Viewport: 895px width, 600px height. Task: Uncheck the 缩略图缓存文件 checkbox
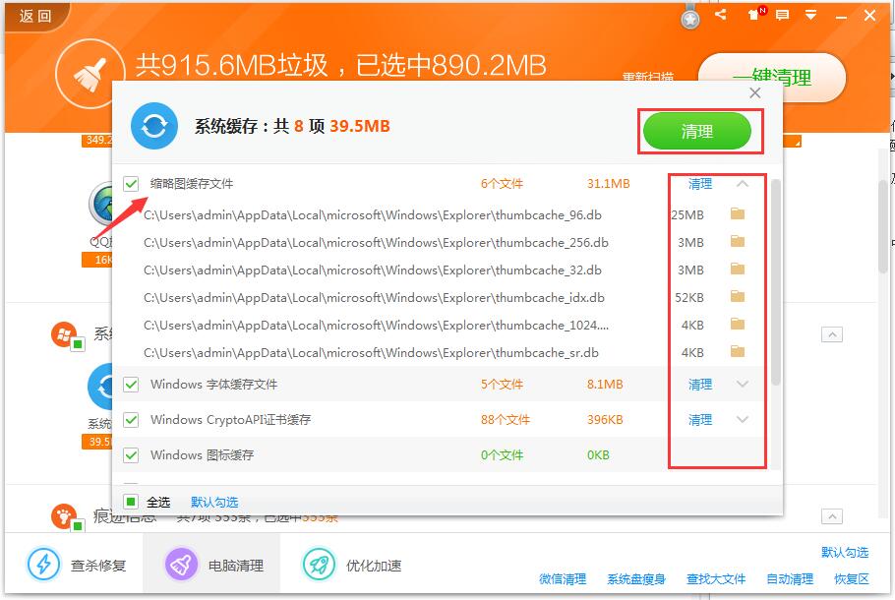coord(130,184)
